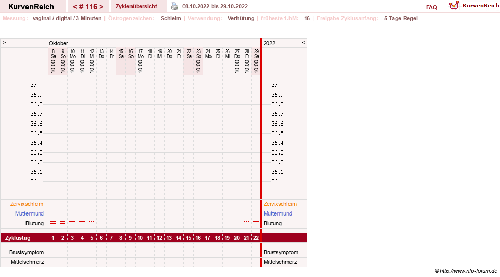Click the printer icon beside the date range
This screenshot has width=500, height=277.
click(175, 6)
